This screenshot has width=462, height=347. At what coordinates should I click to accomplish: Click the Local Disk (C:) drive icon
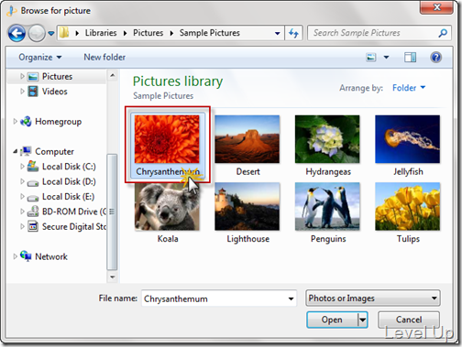33,167
